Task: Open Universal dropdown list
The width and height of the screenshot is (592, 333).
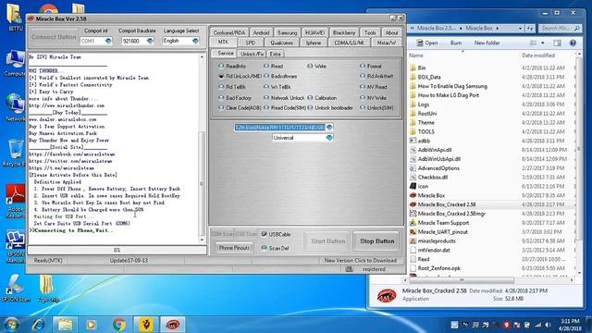Action: 329,138
